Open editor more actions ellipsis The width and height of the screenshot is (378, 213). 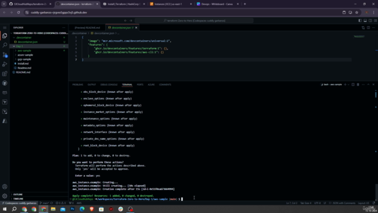pos(373,28)
